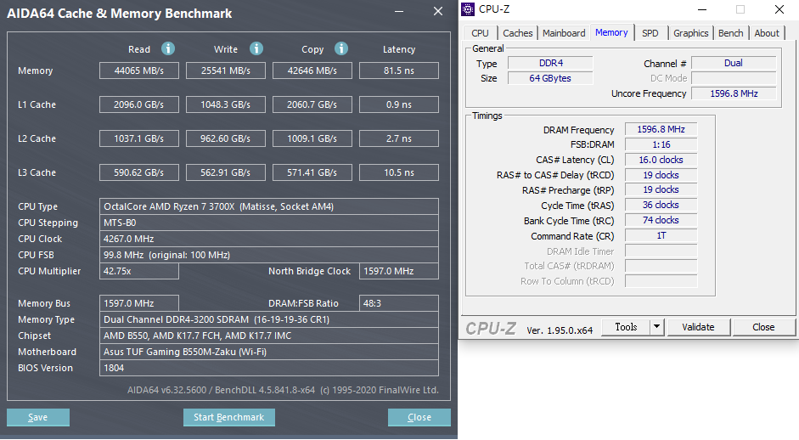Click the L2 Cache latency value 2.7 ns
The image size is (799, 440).
coord(399,138)
